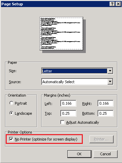This screenshot has width=122, height=163.
Task: Open the paper Size dropdown arrow
Action: tap(110, 71)
